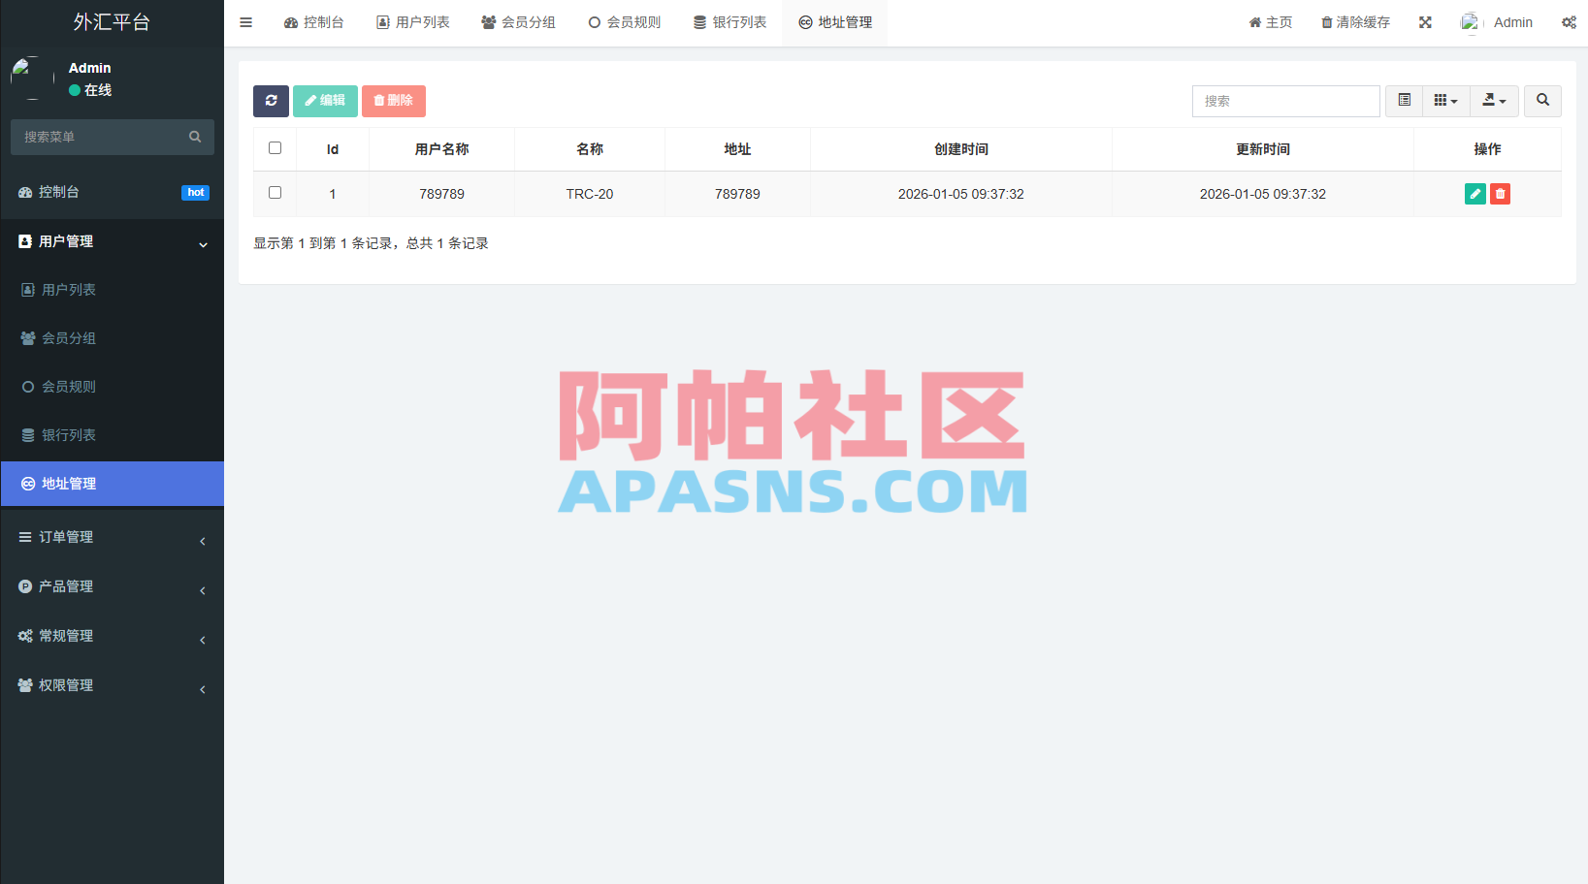Toggle the sidebar hamburger icon
The height and width of the screenshot is (884, 1588).
point(245,22)
